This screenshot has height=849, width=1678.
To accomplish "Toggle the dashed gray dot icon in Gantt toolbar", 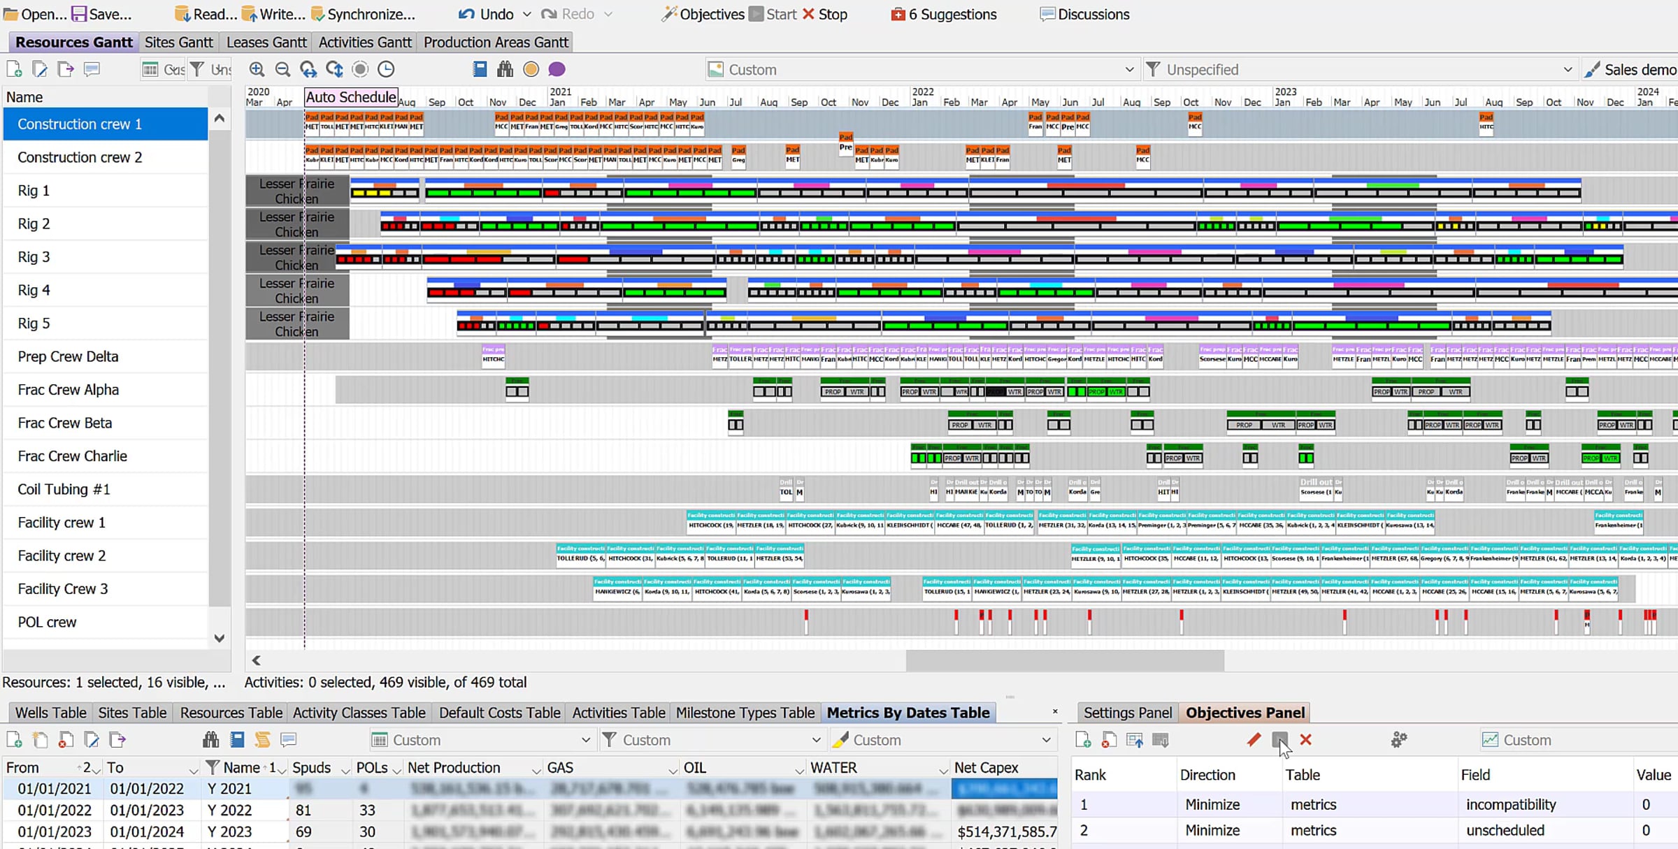I will (x=360, y=68).
